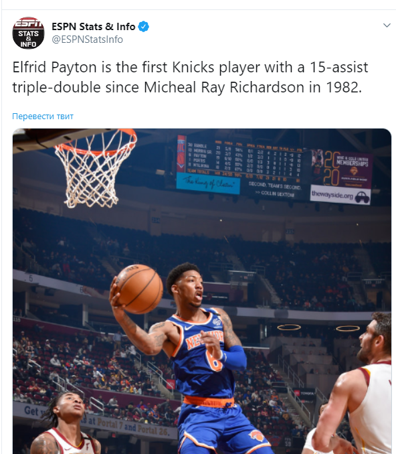The height and width of the screenshot is (454, 396).
Task: Open the ESPN Stats & Info profile name
Action: [x=93, y=27]
